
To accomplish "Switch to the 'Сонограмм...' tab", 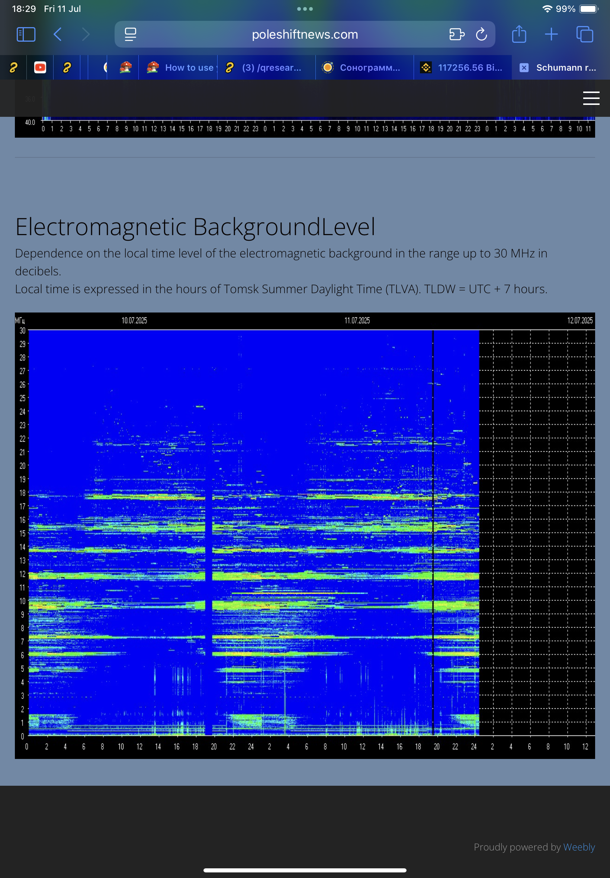I will (365, 68).
